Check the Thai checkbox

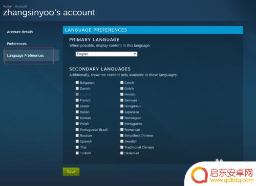[77, 147]
